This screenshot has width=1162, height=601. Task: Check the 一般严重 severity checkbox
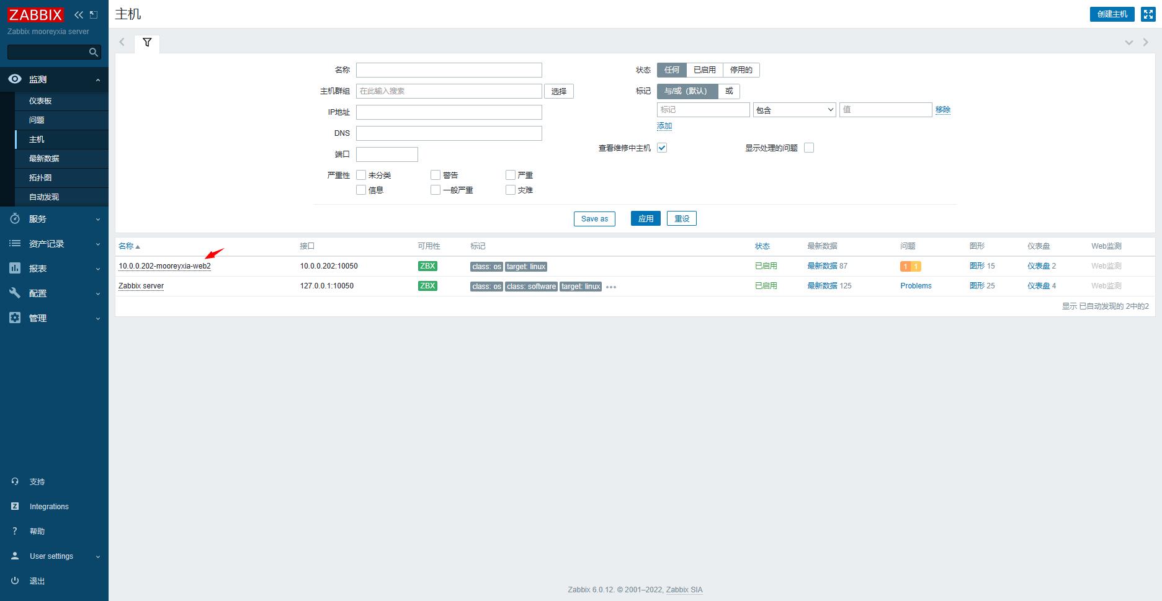coord(436,190)
